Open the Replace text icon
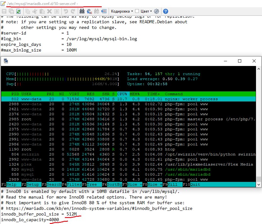The image size is (262, 224). point(89,11)
